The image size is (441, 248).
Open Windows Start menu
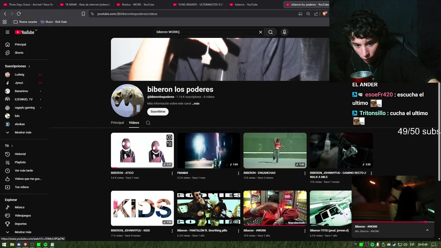coord(4,245)
